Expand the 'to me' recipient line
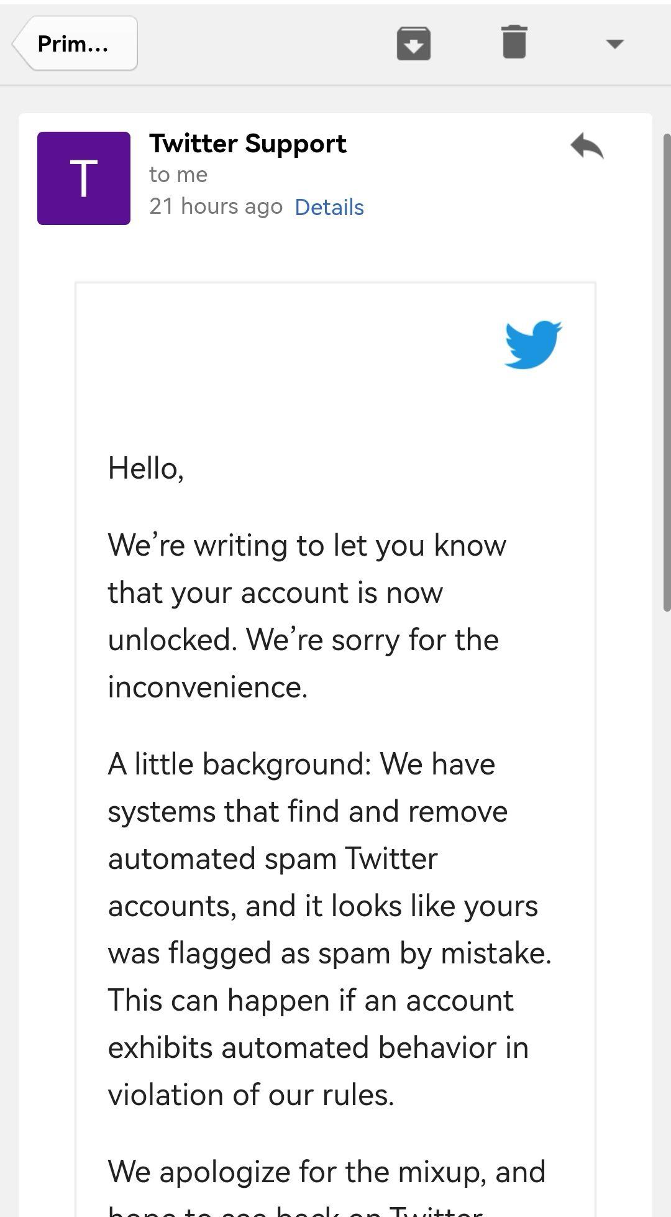This screenshot has width=671, height=1217. tap(178, 175)
